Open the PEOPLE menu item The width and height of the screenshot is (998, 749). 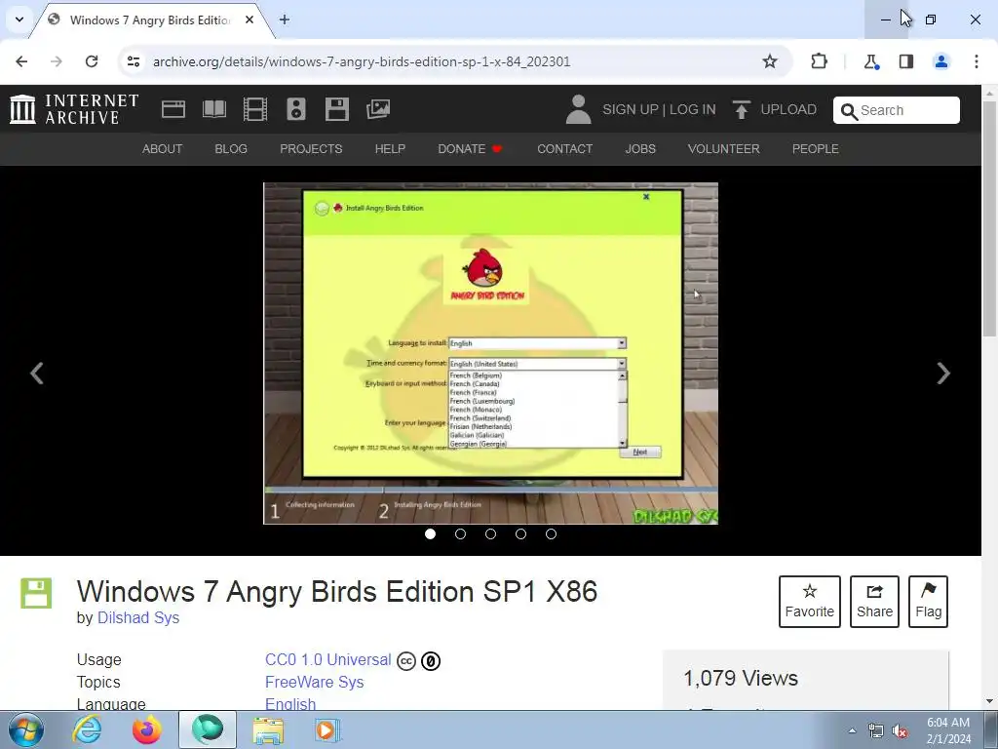point(816,149)
